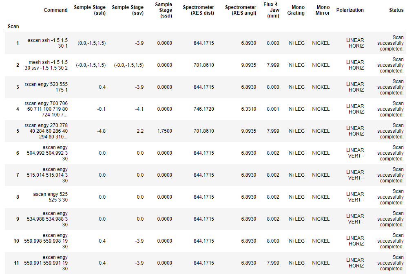Click the Scan index label

tap(13, 26)
